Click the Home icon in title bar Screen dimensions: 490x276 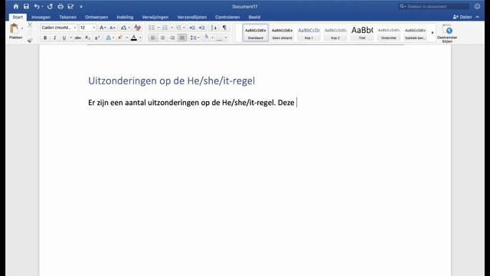[15, 6]
